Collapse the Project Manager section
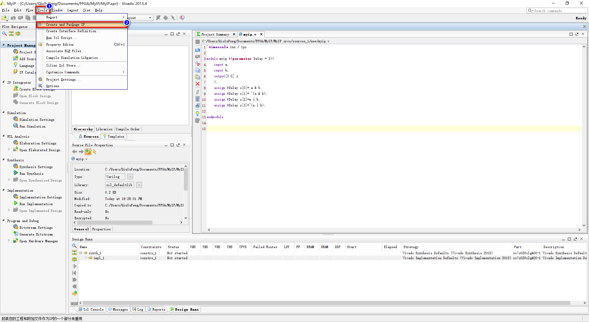589x322 pixels. 3,45
